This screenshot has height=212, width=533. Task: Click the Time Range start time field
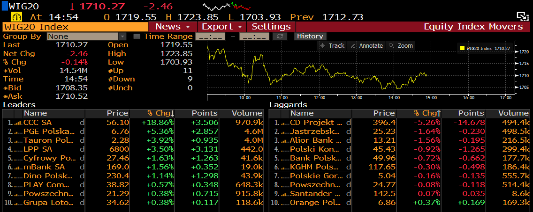[x=210, y=37]
